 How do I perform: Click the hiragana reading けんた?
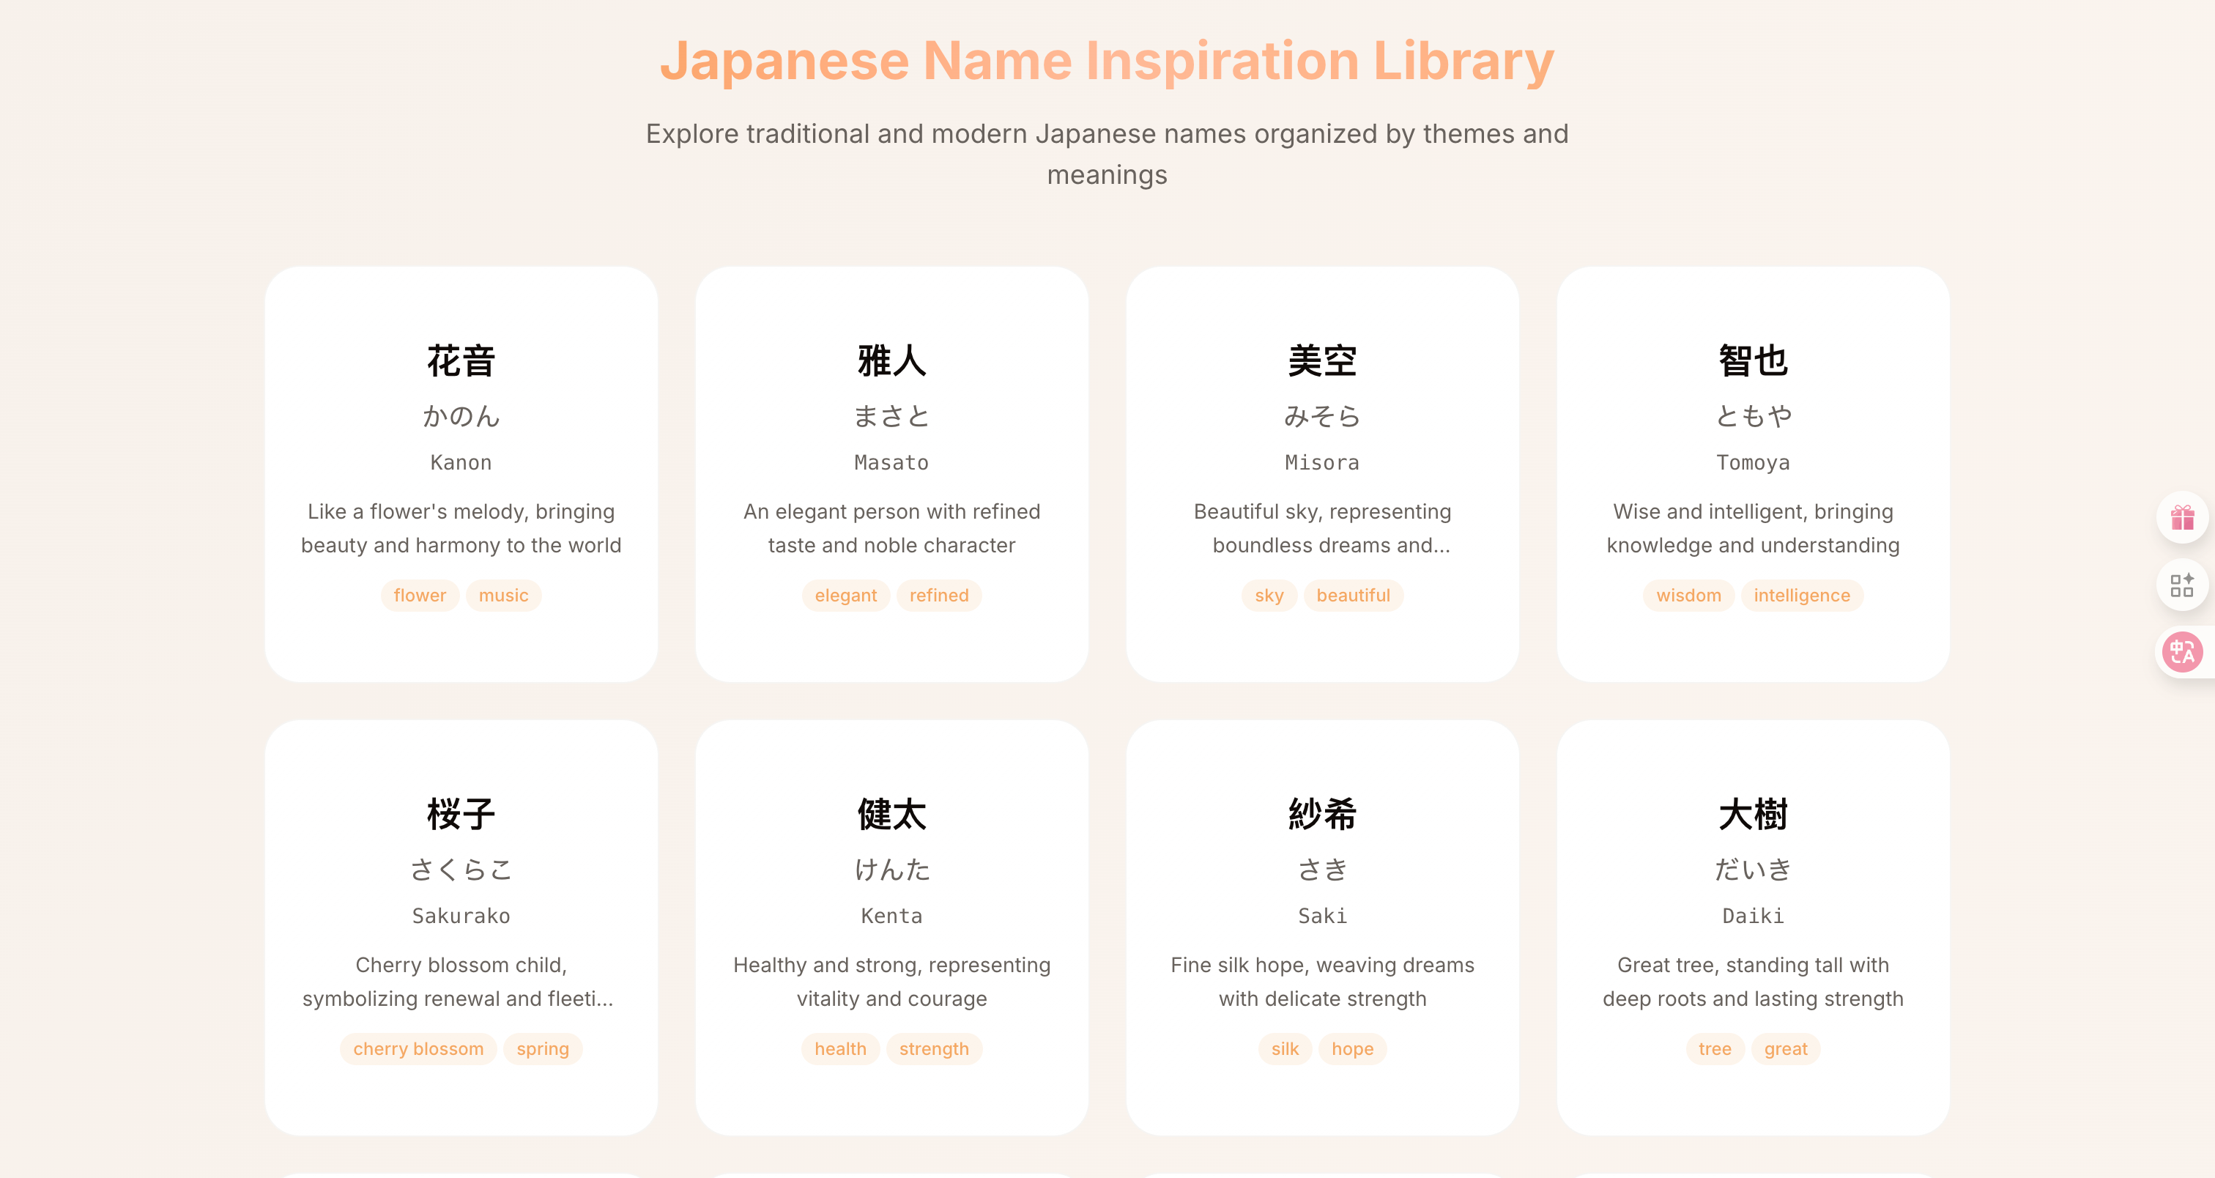click(891, 870)
